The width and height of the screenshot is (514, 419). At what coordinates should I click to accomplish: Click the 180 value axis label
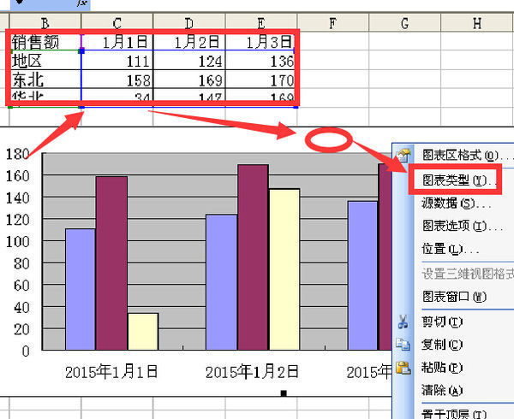pos(18,154)
